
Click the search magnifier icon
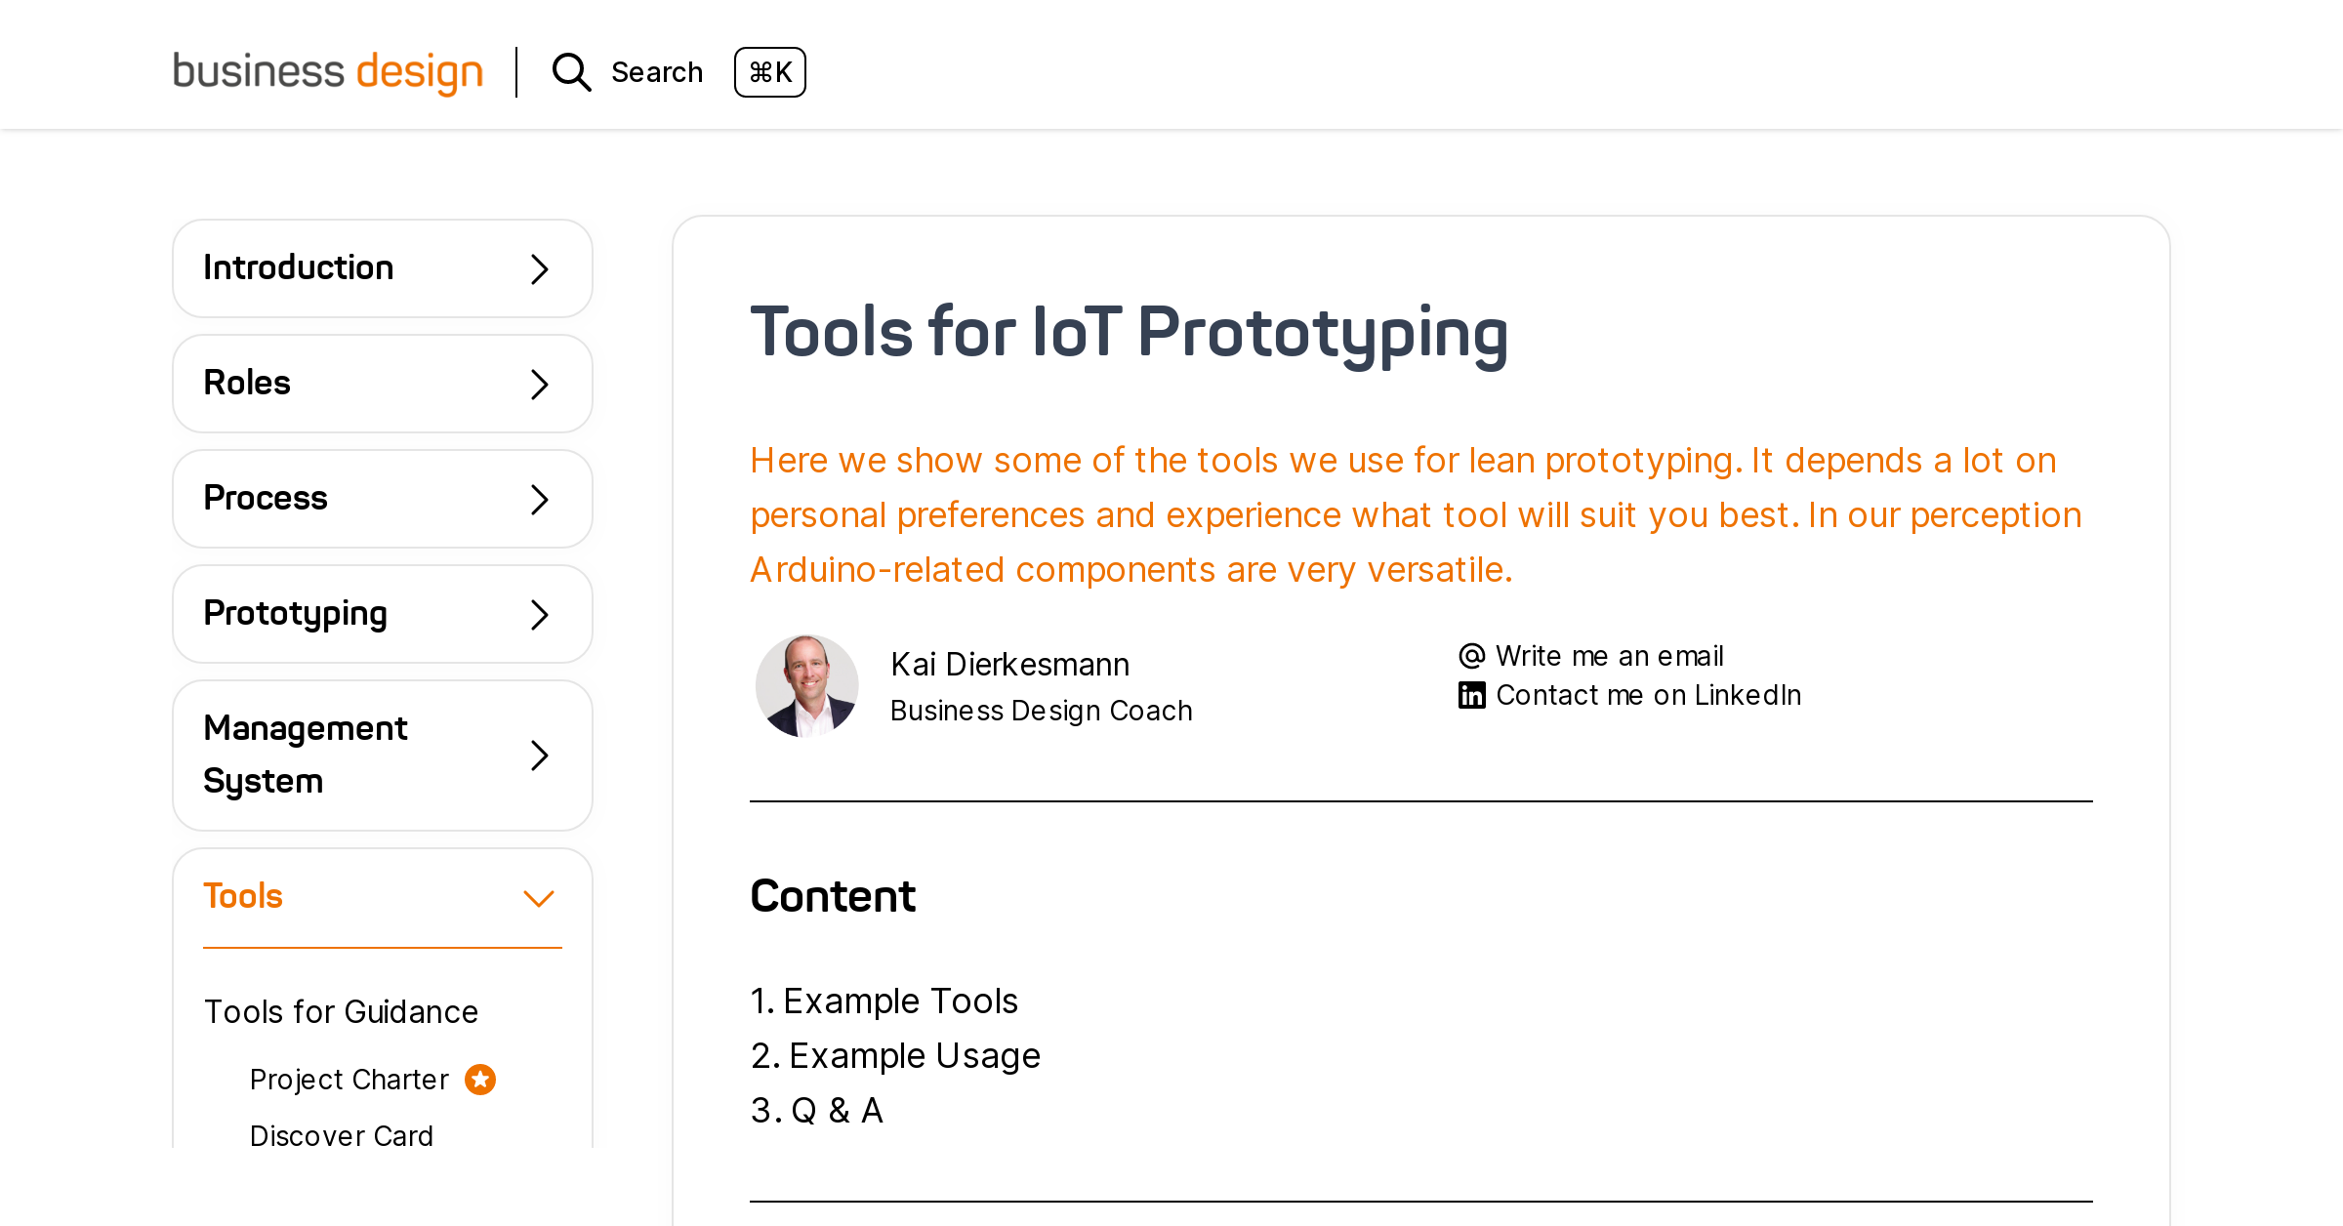click(x=571, y=72)
